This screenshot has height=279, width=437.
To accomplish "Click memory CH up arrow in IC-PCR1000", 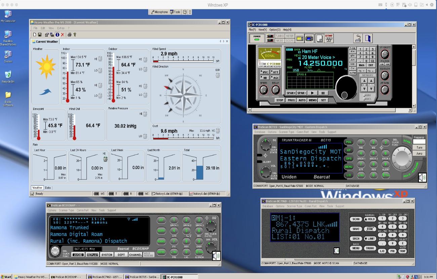I will pos(364,80).
